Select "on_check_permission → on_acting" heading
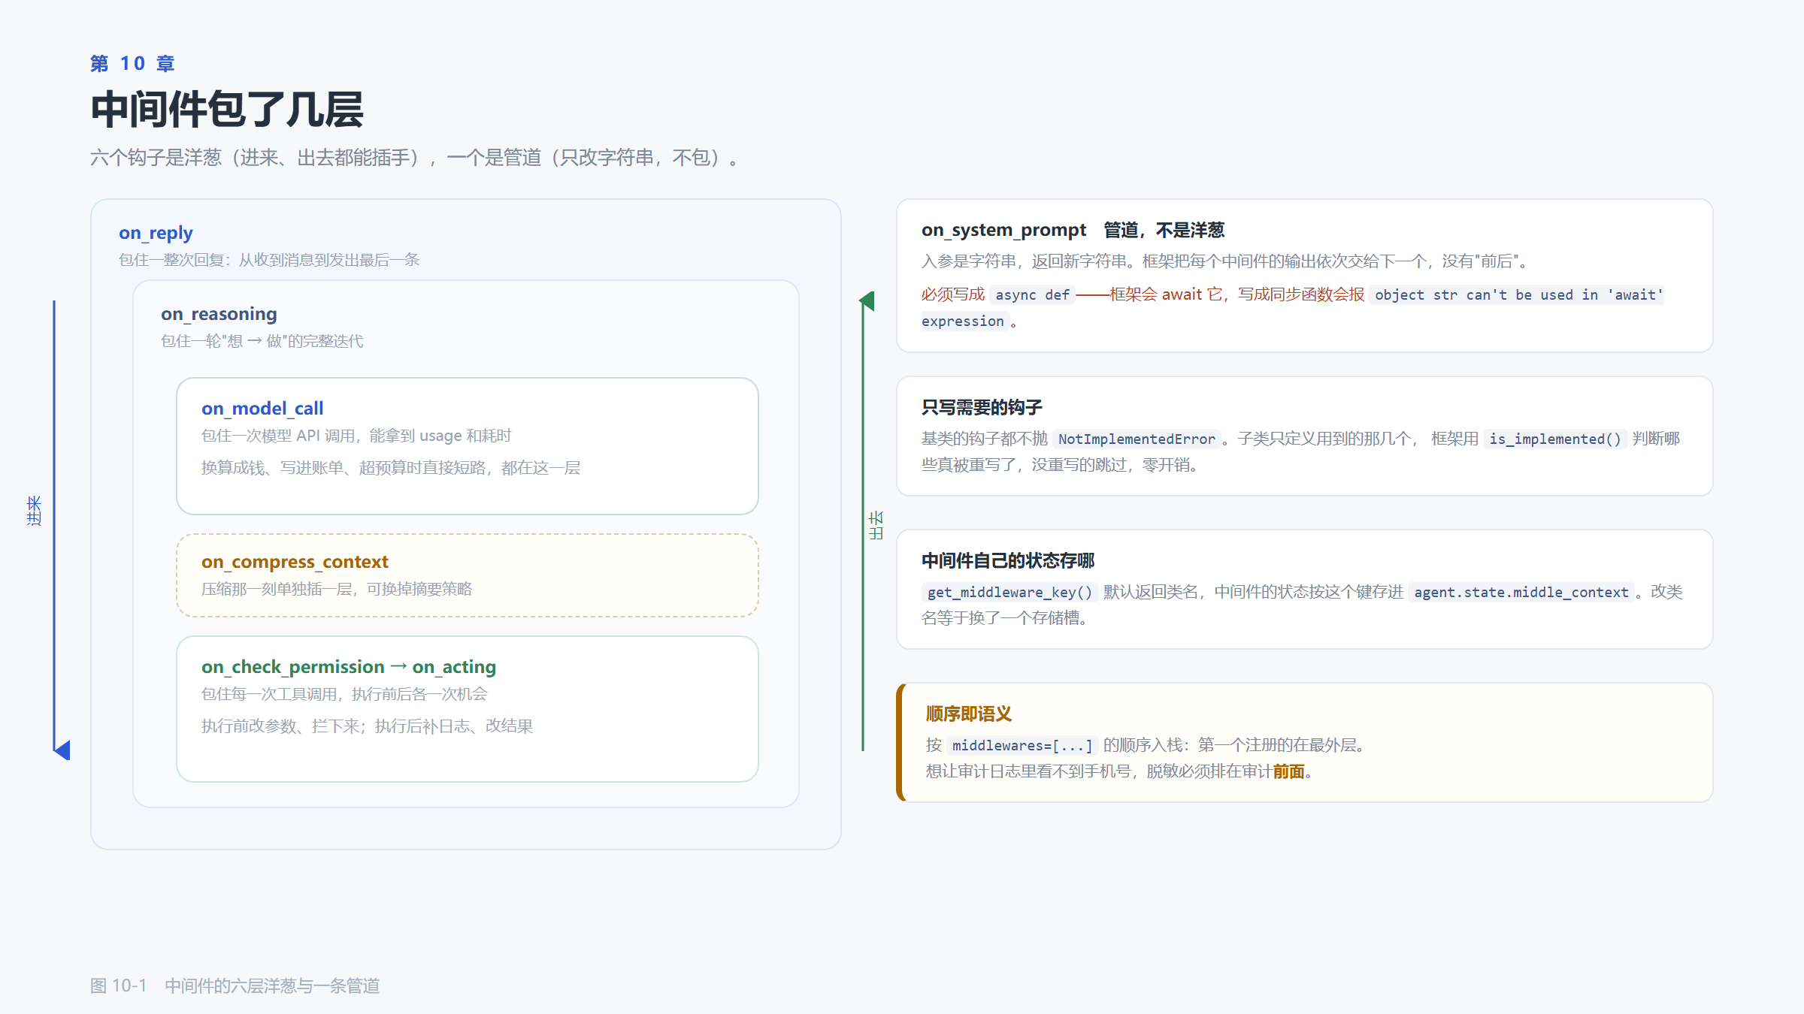Screen dimensions: 1804x1014 point(349,667)
